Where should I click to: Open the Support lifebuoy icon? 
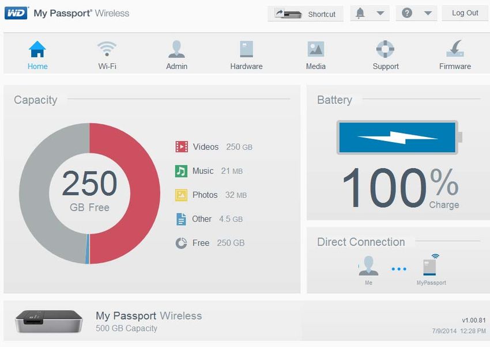pos(385,49)
